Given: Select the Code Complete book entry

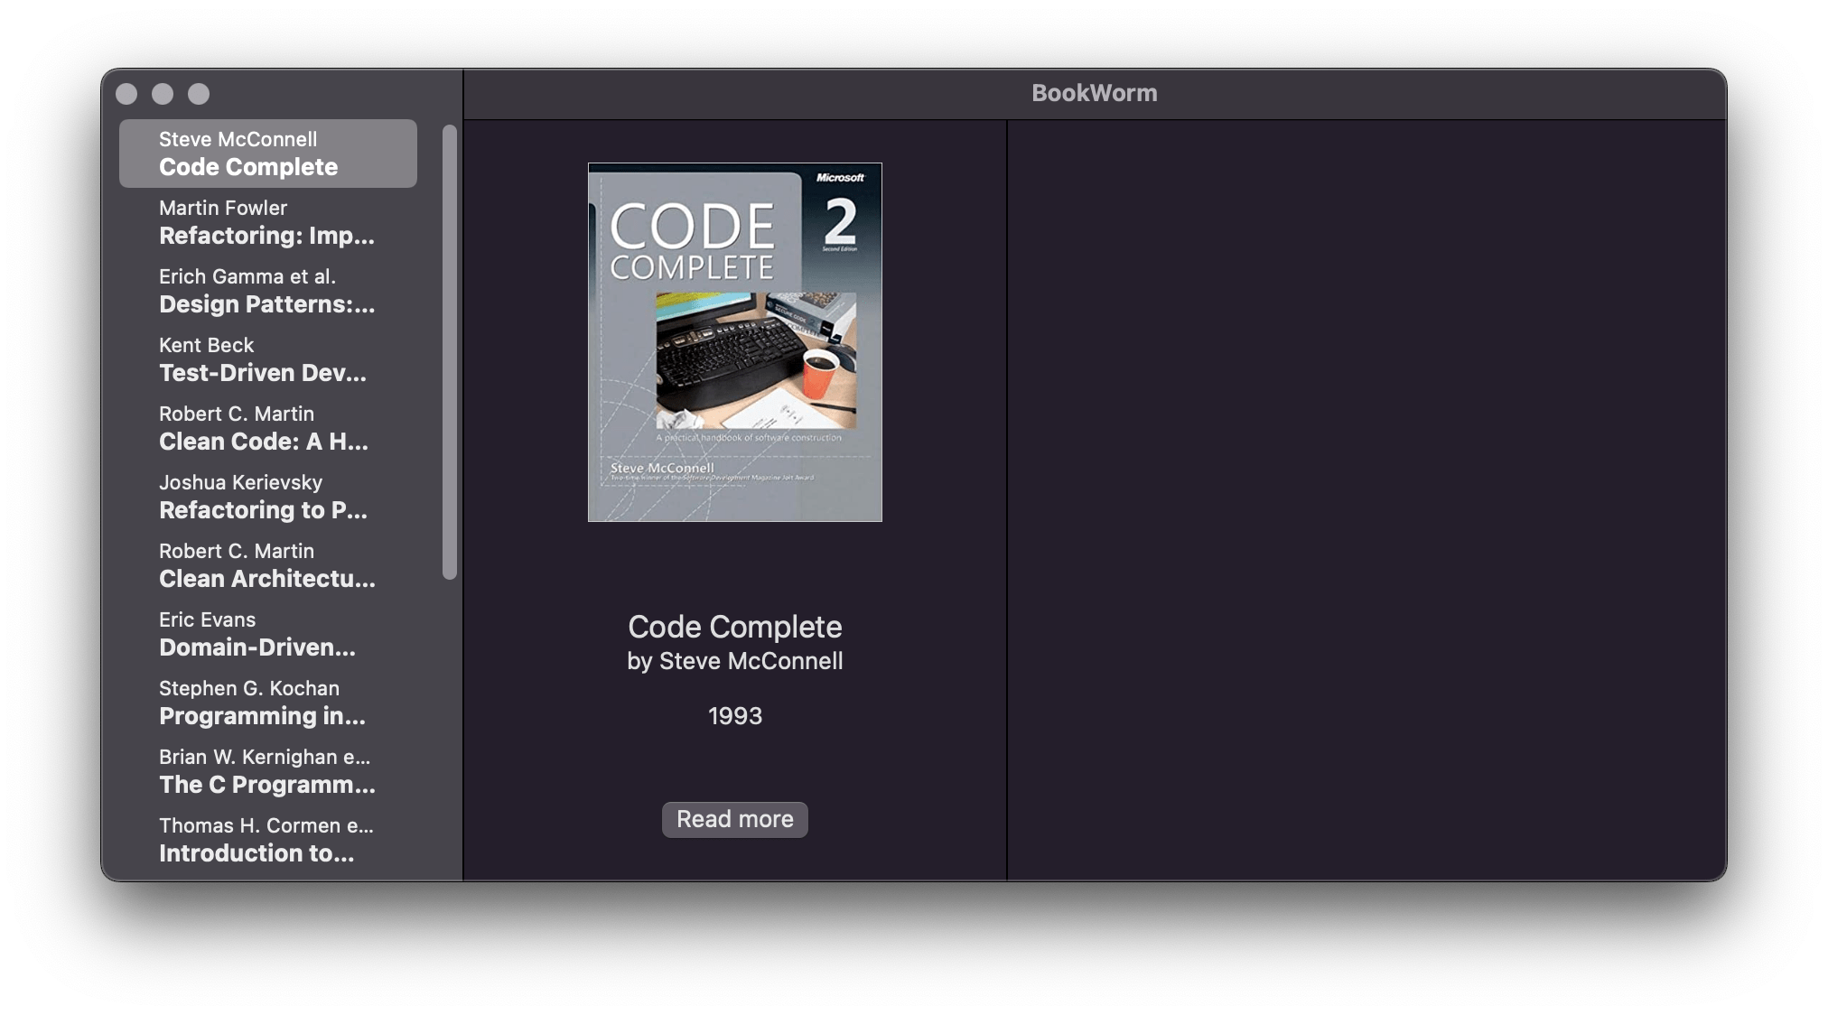Looking at the screenshot, I should 267,153.
